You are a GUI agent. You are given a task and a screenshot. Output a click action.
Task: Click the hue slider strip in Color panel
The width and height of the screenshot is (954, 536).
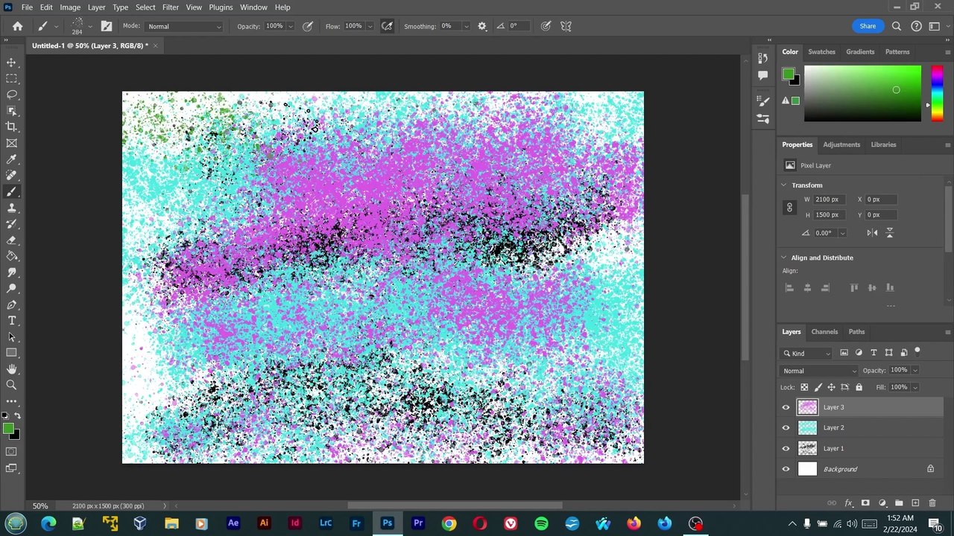(x=937, y=93)
